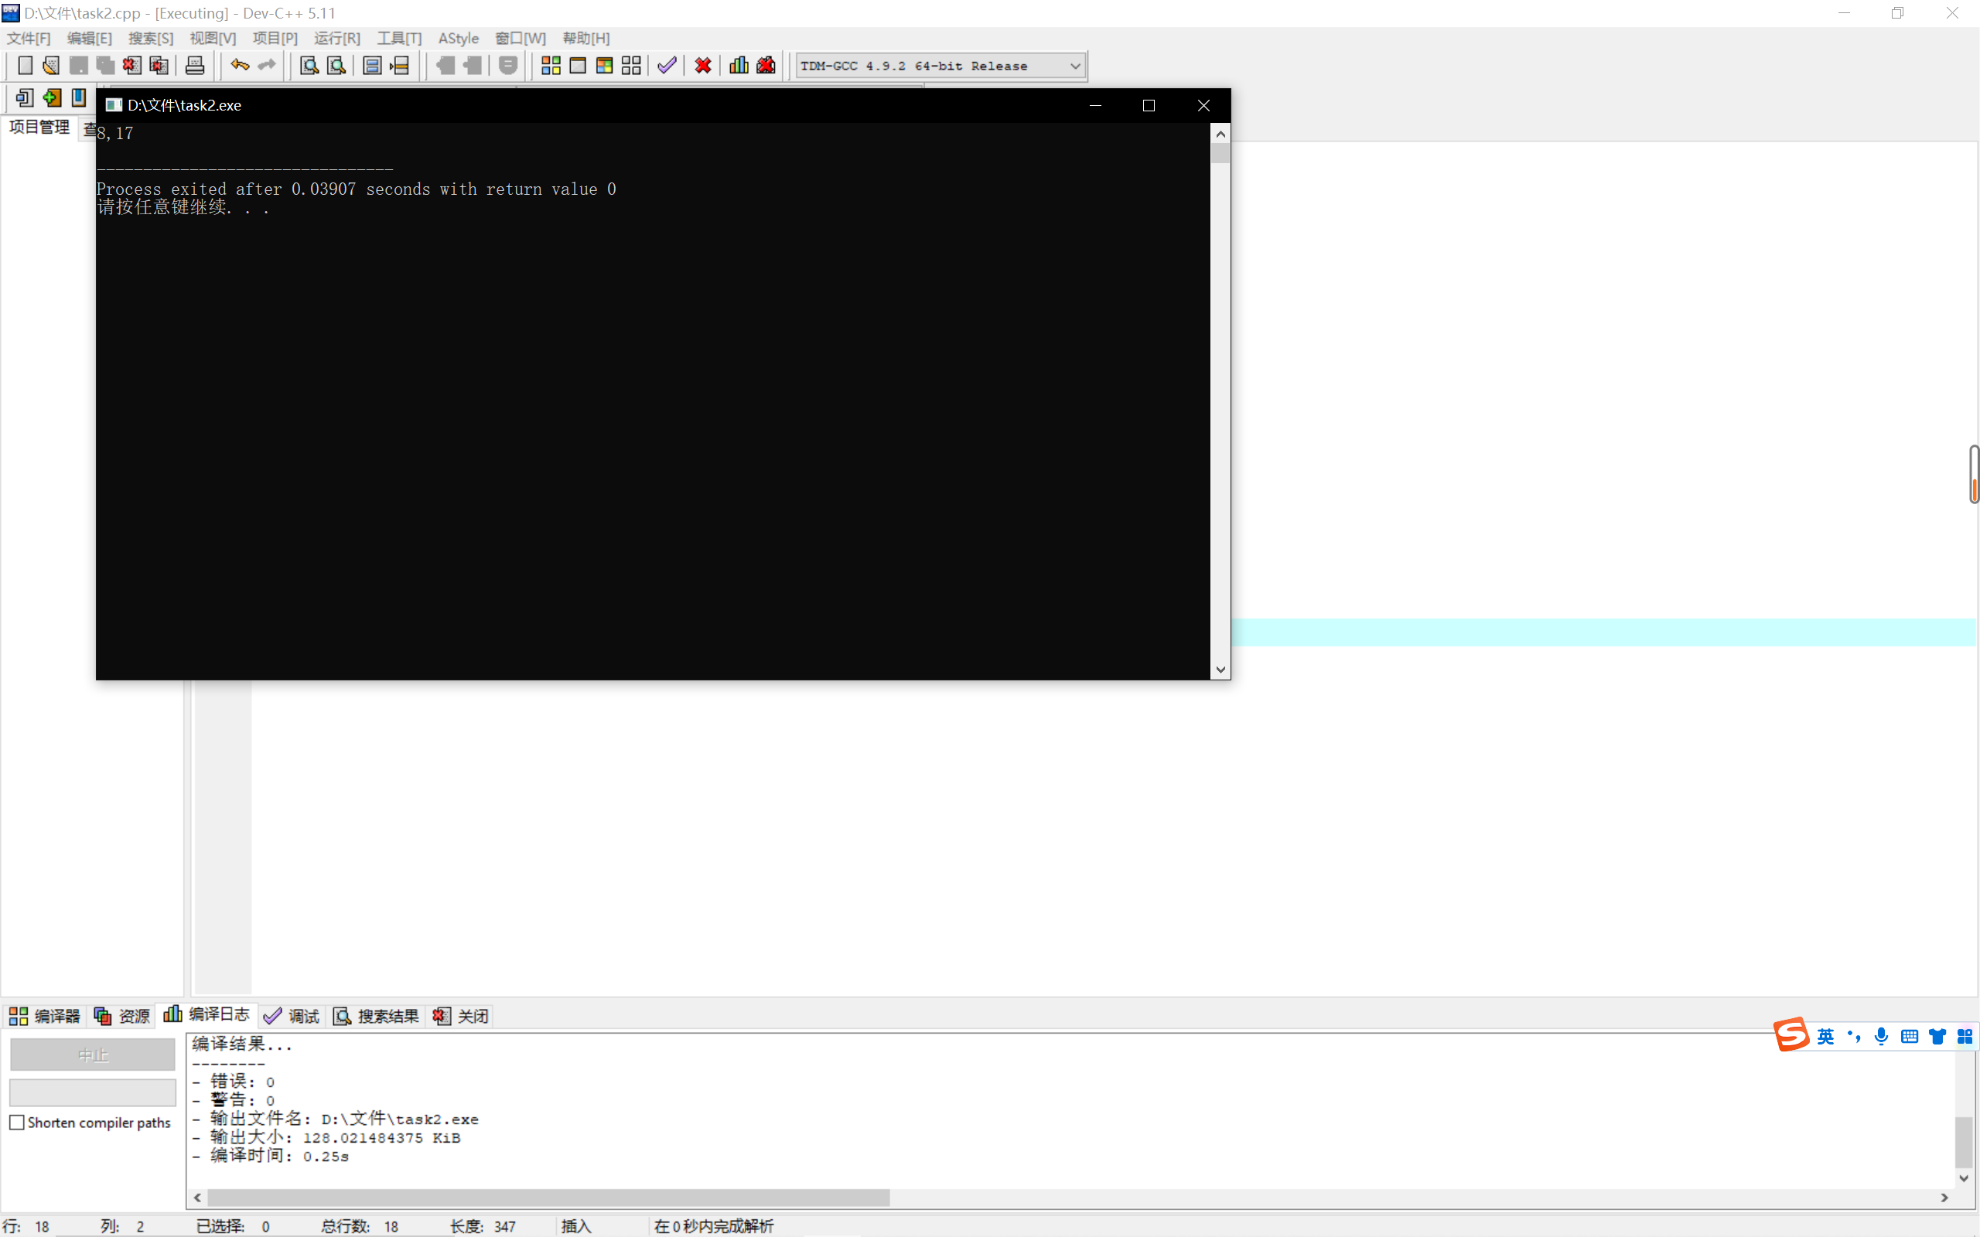Switch Sogou input mode from 英

pyautogui.click(x=1825, y=1037)
